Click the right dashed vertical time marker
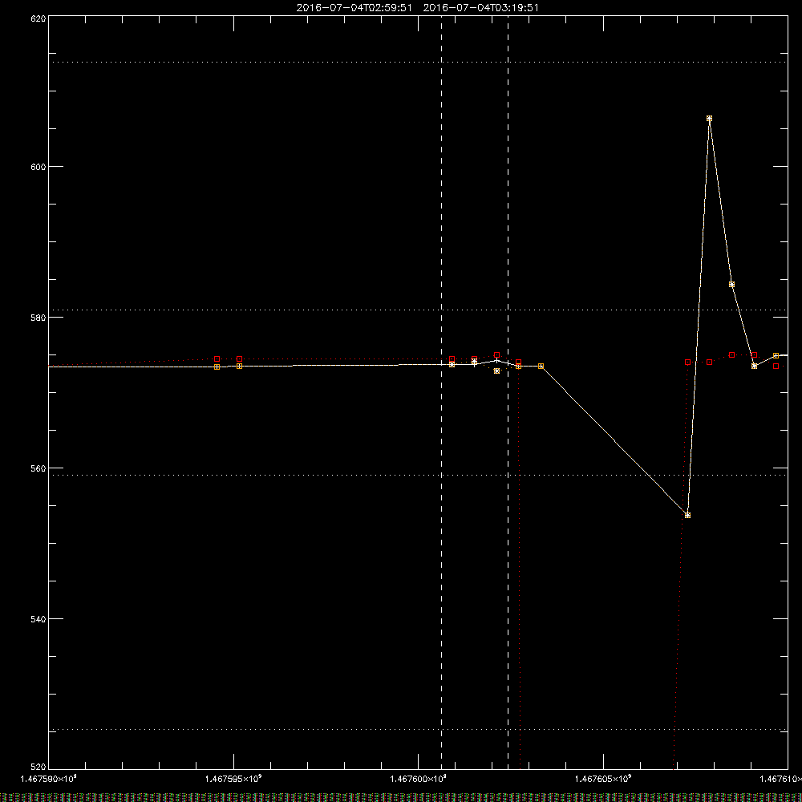The height and width of the screenshot is (802, 802). tap(508, 392)
